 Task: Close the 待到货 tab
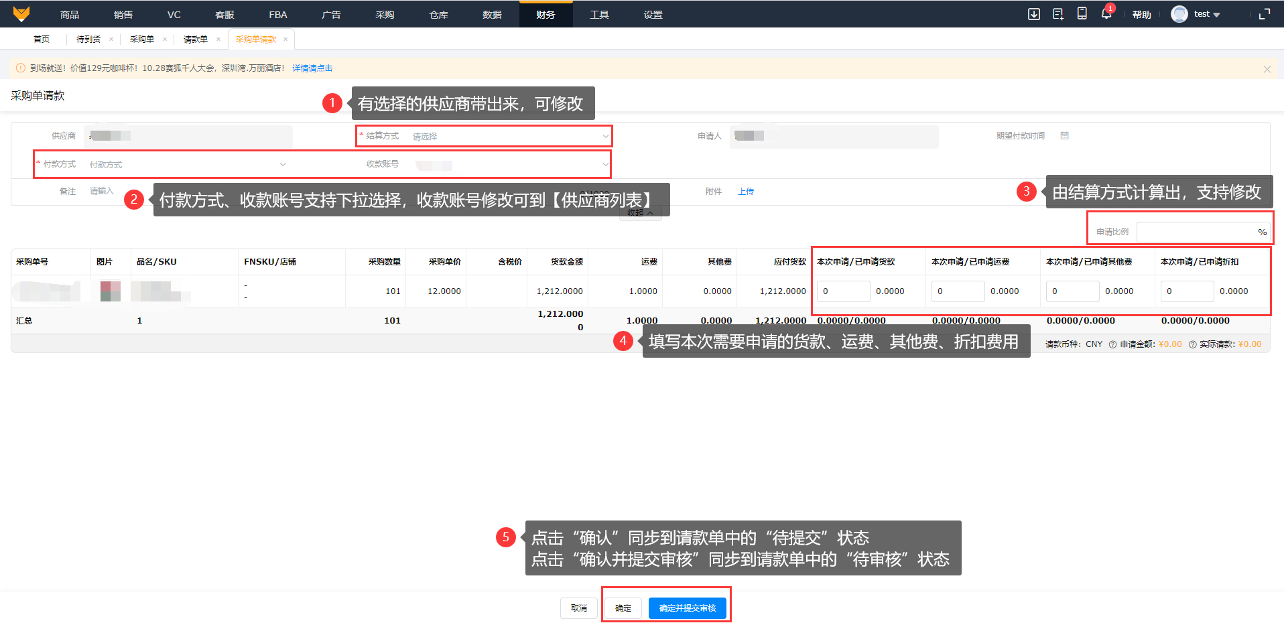tap(111, 40)
